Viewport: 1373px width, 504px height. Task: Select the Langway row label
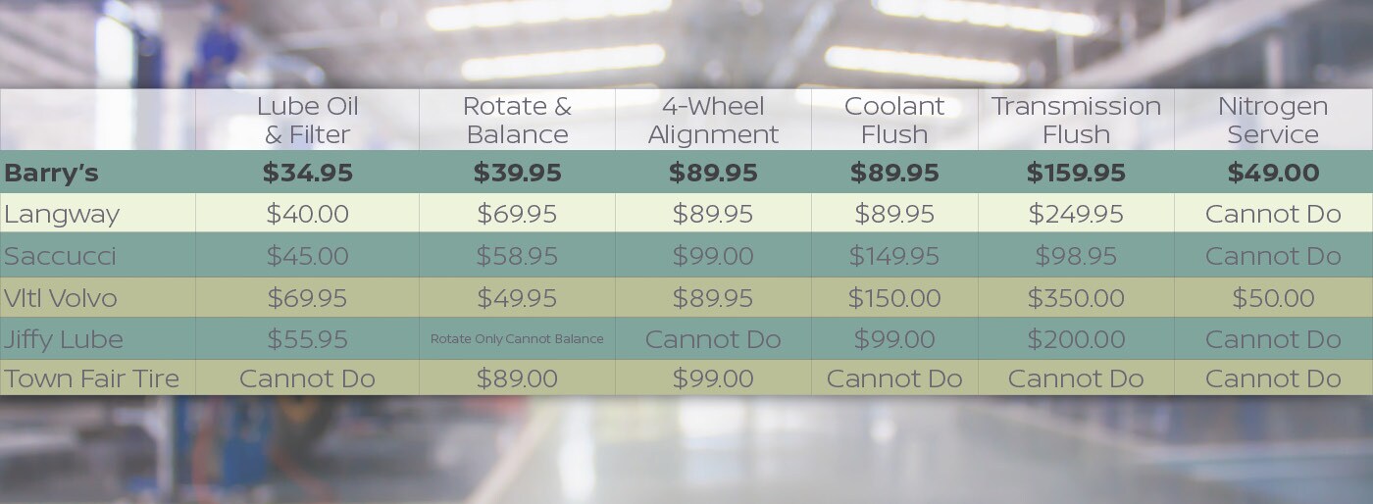[62, 214]
